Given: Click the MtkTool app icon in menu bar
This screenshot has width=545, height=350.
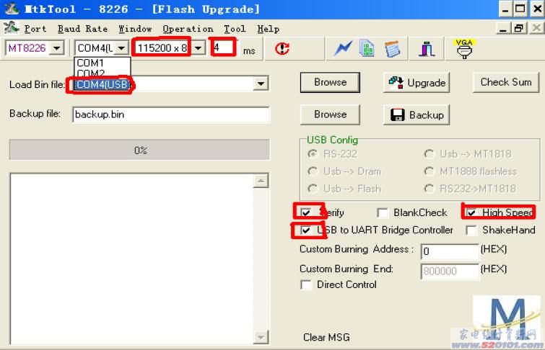Looking at the screenshot, I should pos(11,28).
